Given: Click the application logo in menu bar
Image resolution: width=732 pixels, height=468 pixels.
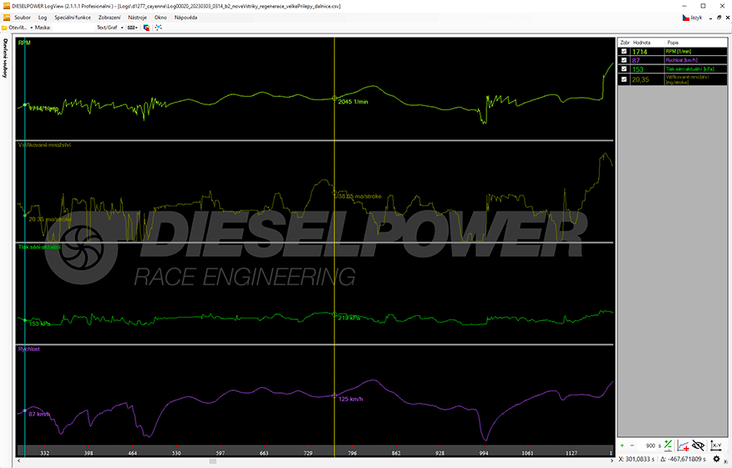Looking at the screenshot, I should coord(7,18).
